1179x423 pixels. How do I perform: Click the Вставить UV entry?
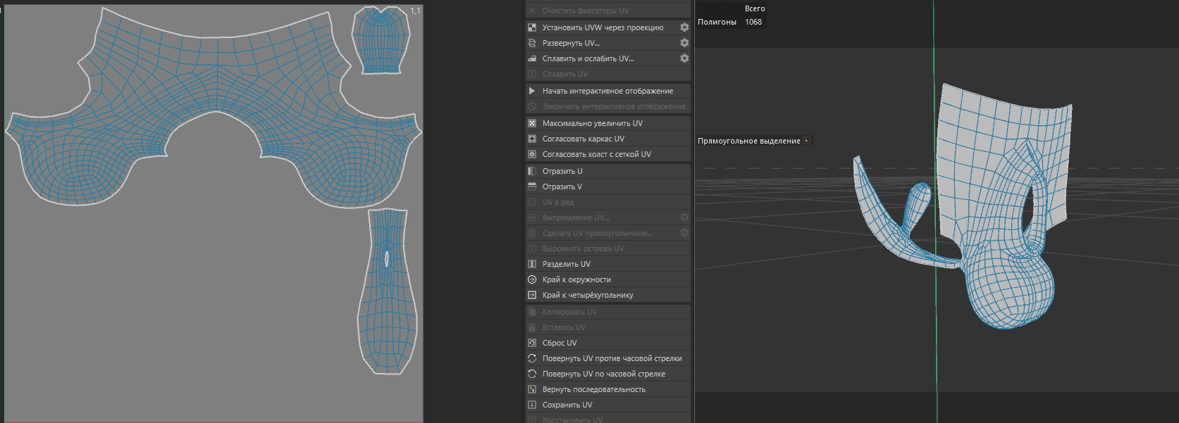tap(607, 327)
